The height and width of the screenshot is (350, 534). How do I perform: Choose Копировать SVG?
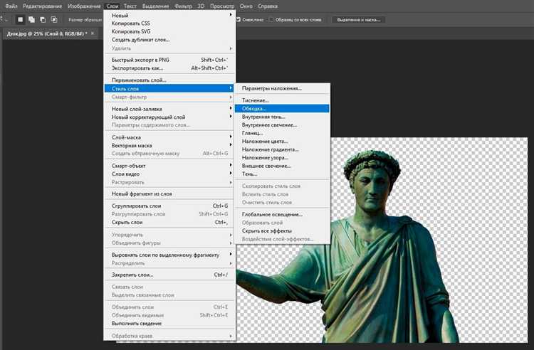point(169,31)
